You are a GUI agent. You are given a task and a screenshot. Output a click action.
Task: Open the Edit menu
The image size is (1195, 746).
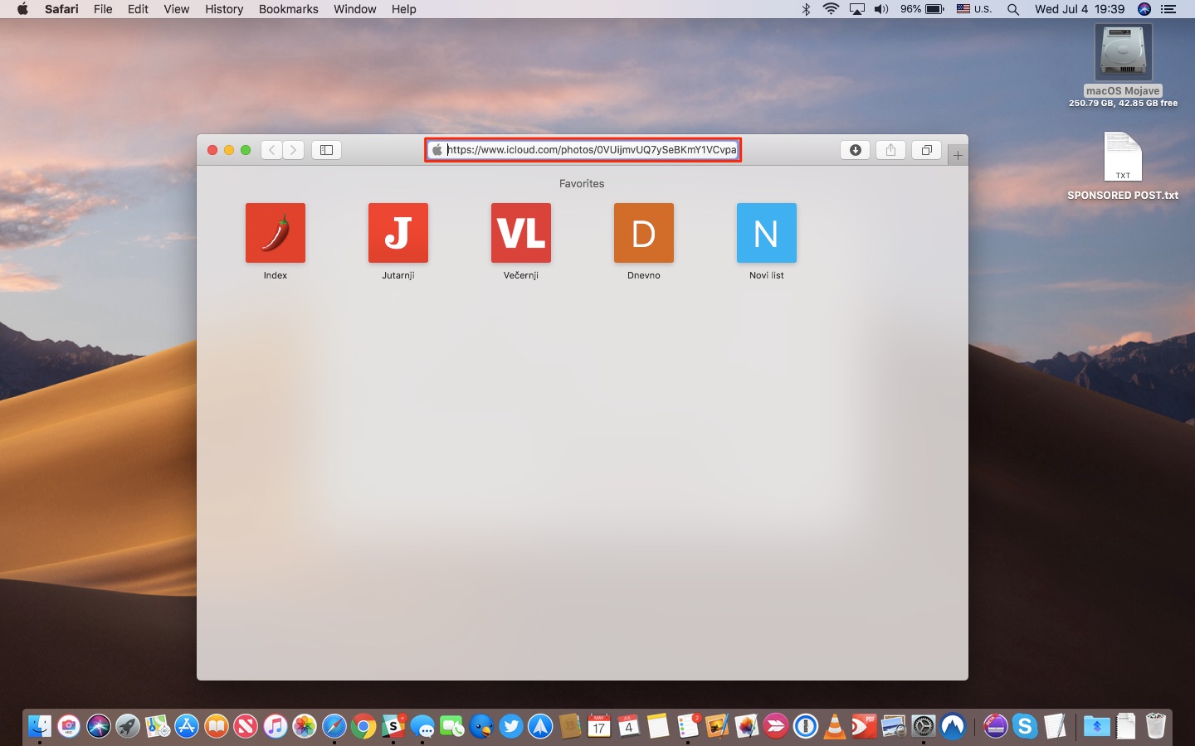point(138,9)
